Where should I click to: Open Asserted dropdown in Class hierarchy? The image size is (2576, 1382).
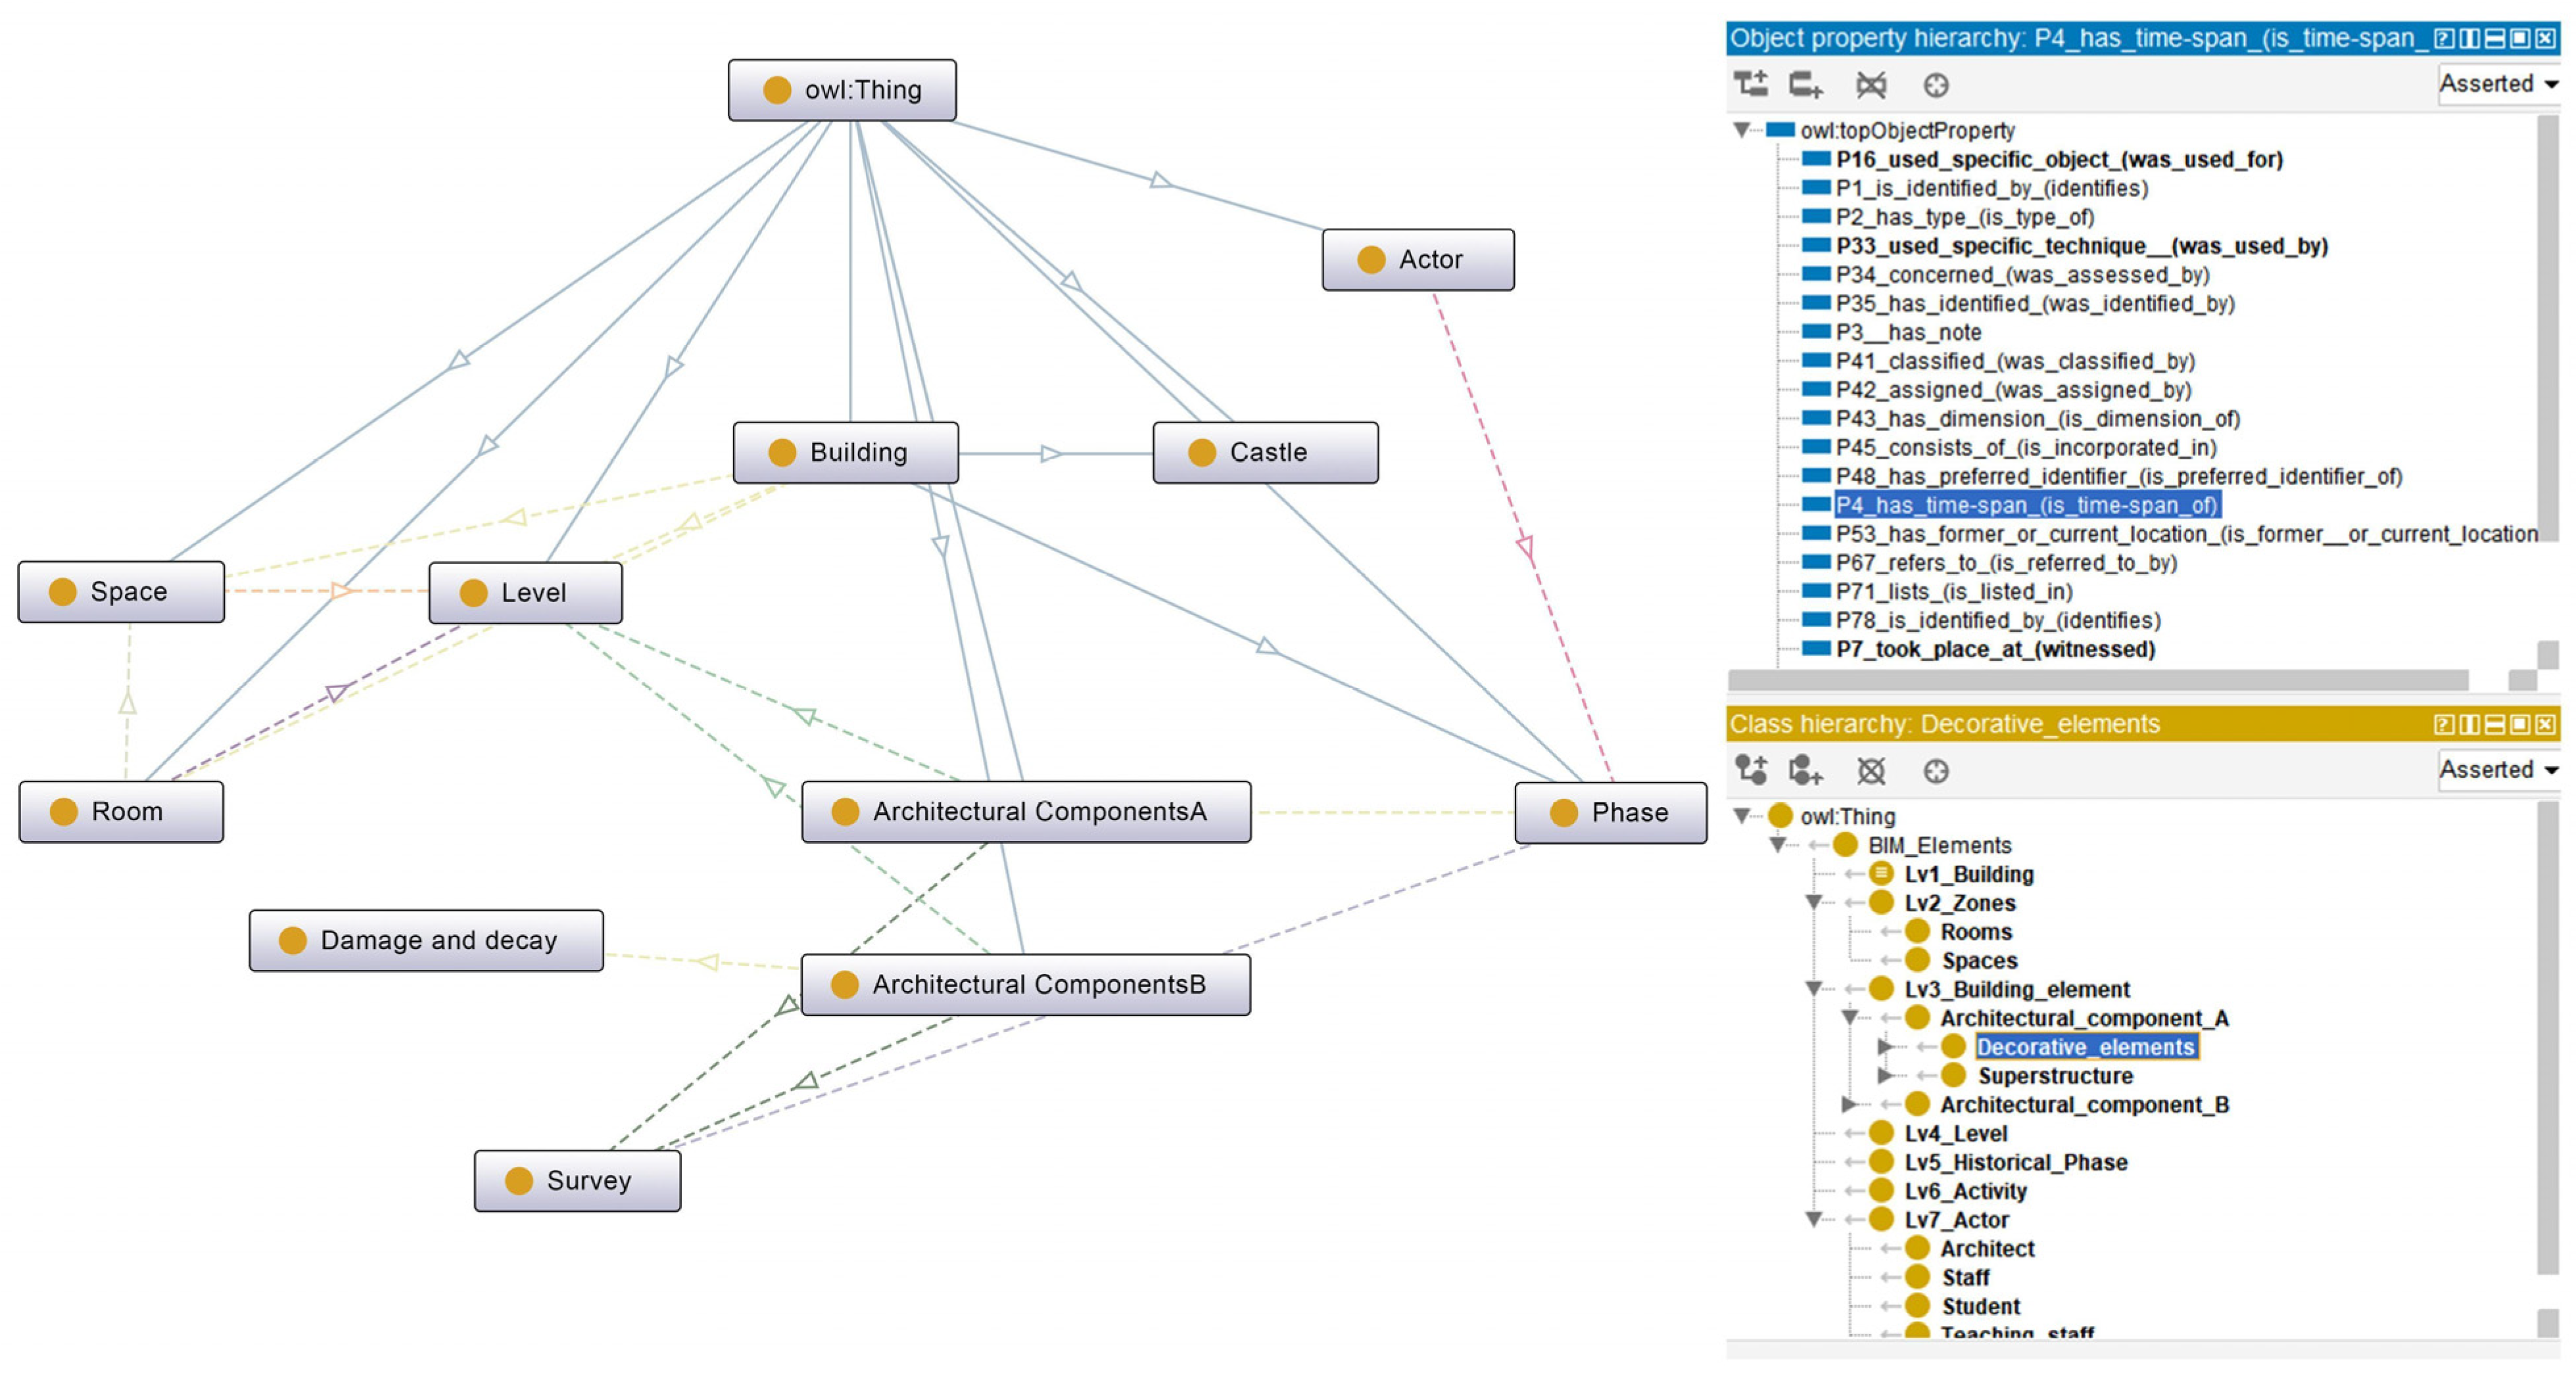[x=2498, y=770]
